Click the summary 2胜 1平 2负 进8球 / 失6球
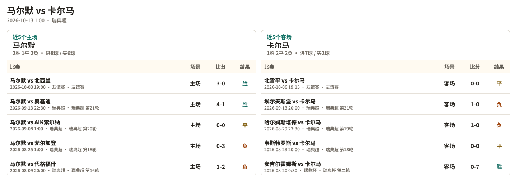This screenshot has height=181, width=517. click(x=44, y=53)
